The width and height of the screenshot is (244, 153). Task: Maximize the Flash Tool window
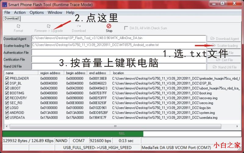pyautogui.click(x=223, y=3)
